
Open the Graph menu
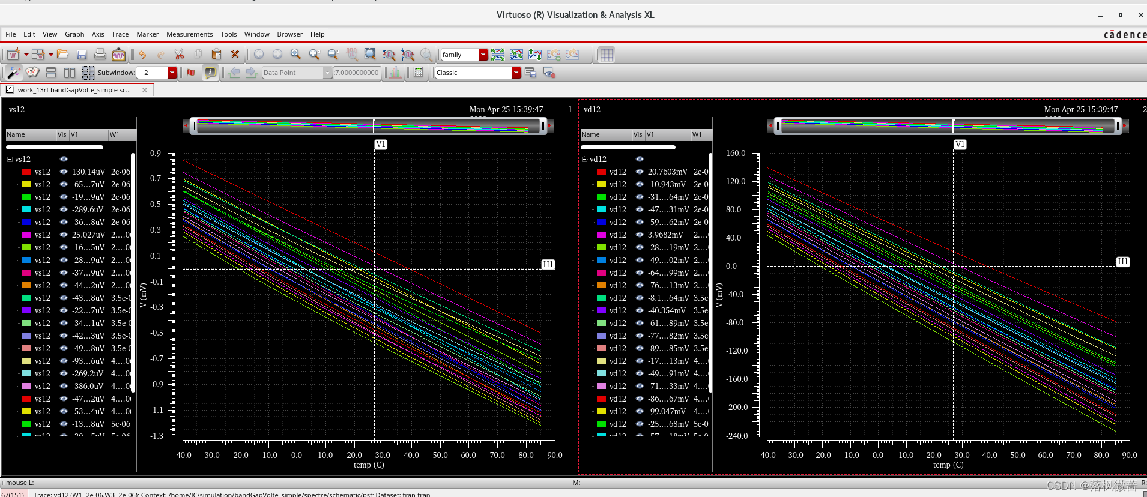click(x=74, y=34)
